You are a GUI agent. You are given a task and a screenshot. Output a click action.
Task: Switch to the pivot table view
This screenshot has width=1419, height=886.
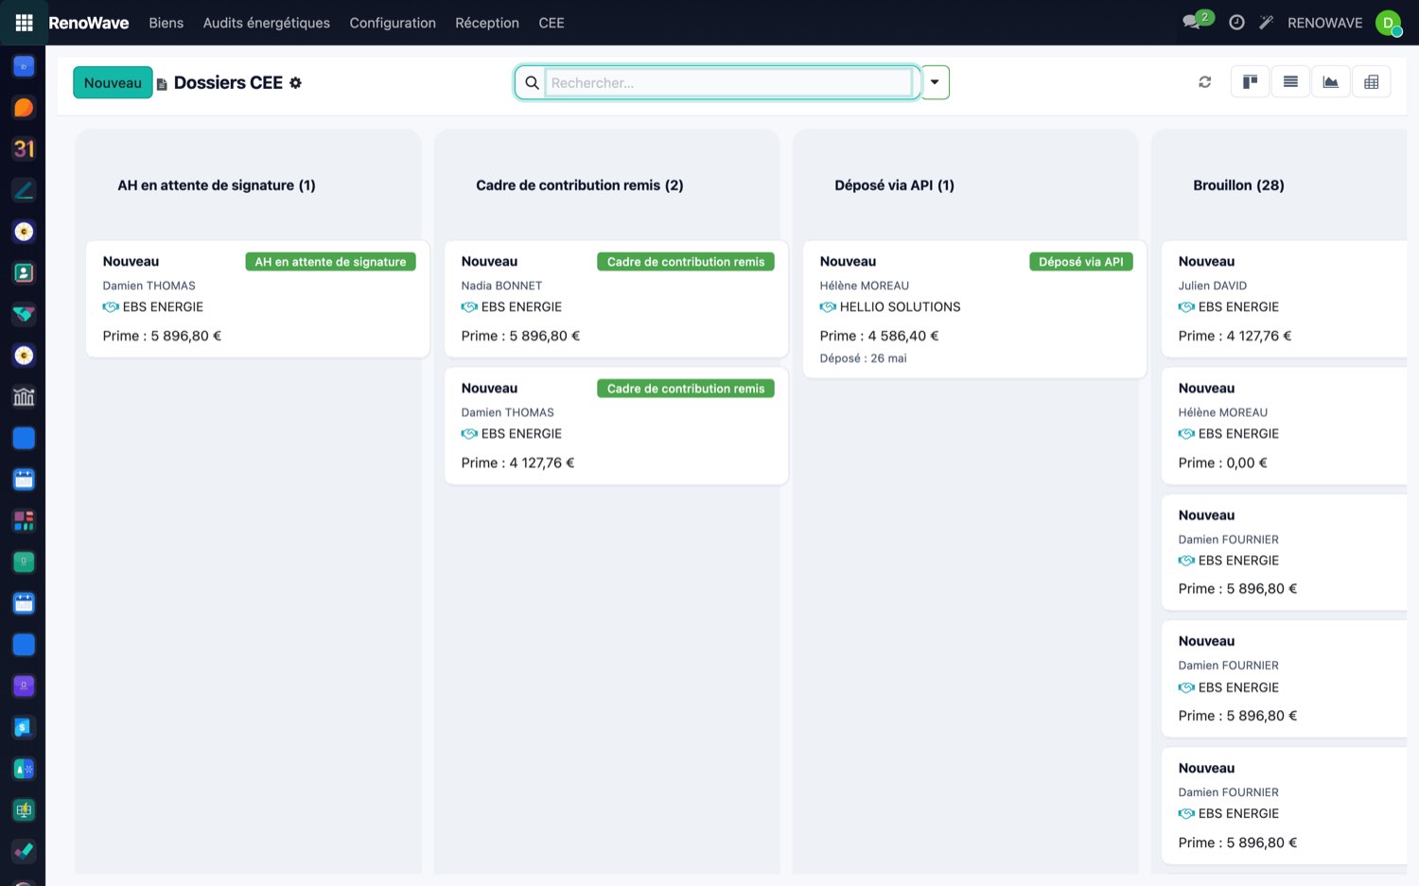point(1372,82)
